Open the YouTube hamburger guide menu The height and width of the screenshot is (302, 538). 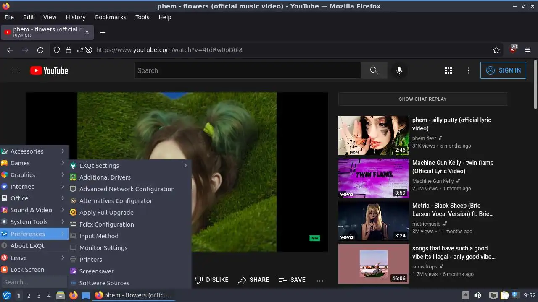[15, 70]
